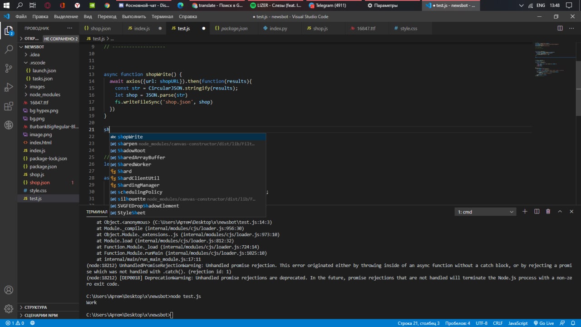The width and height of the screenshot is (581, 327).
Task: Expand the ОТКР… open editors section
Action: pyautogui.click(x=32, y=39)
